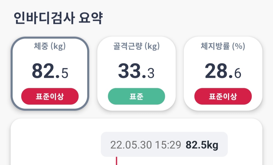273x165 pixels.
Task: Tap the 골격근량 (kg) label text
Action: point(136,46)
